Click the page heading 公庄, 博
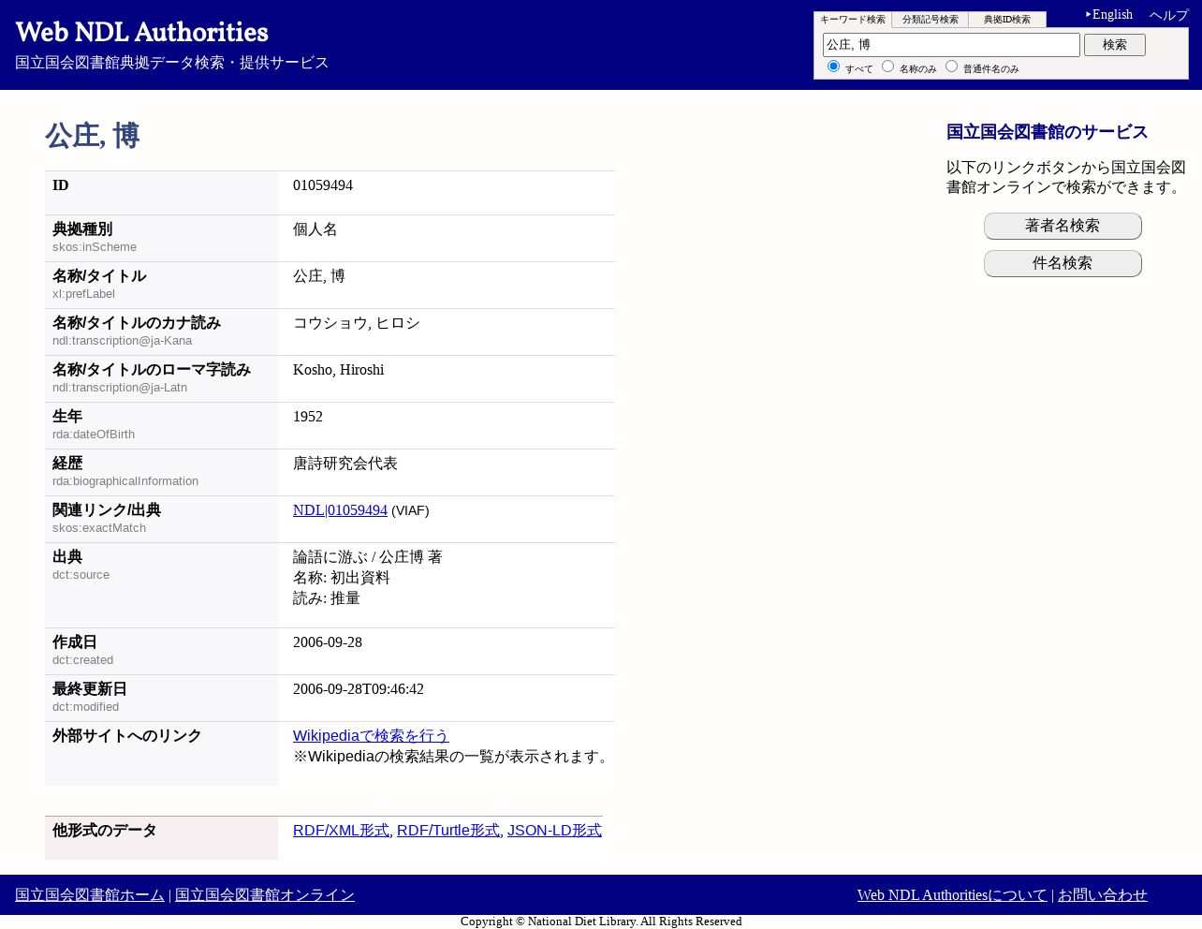 click(x=93, y=136)
